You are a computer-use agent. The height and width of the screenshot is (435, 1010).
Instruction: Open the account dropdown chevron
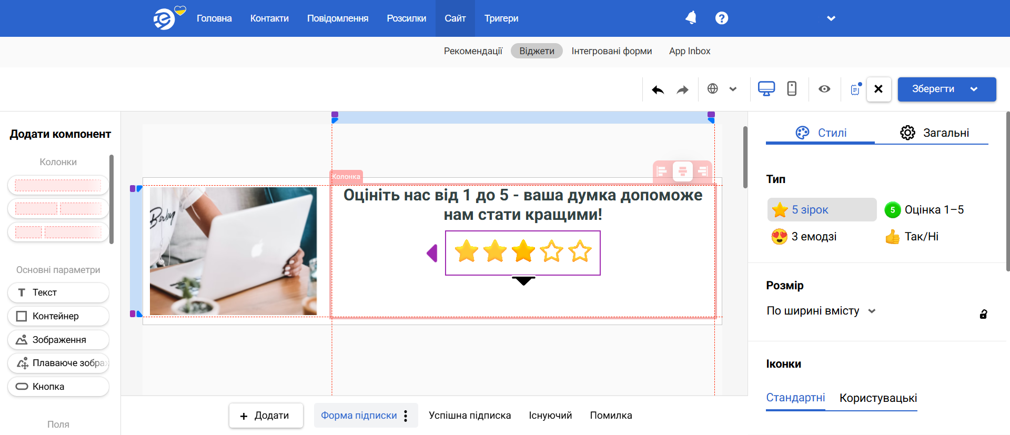pyautogui.click(x=831, y=18)
